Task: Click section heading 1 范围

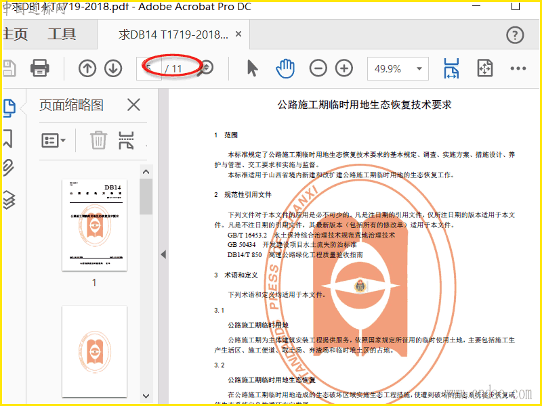Action: click(226, 135)
